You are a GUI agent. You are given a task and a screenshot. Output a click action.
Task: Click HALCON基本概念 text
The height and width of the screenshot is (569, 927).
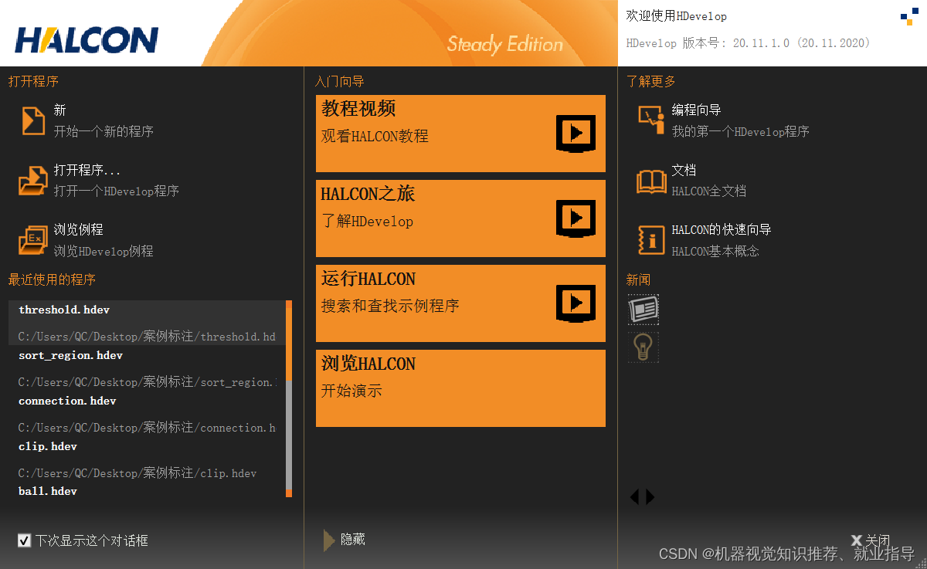(x=715, y=251)
